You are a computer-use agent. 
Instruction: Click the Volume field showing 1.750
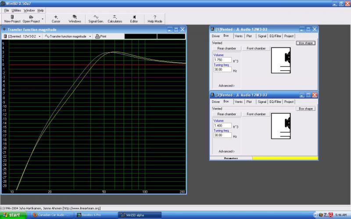pyautogui.click(x=222, y=60)
